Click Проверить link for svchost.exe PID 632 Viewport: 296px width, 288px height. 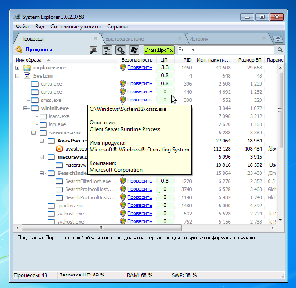pyautogui.click(x=140, y=214)
